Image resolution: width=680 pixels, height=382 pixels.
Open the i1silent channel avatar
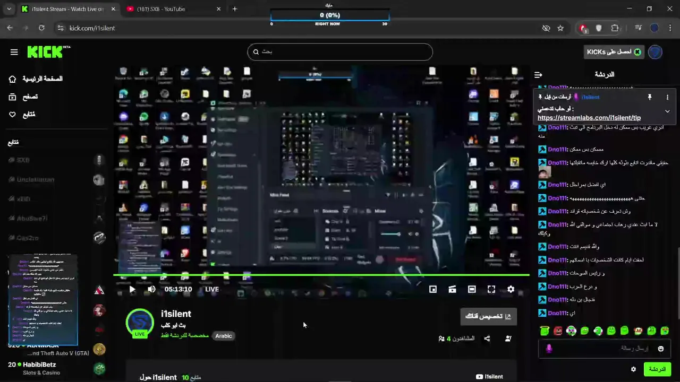click(140, 322)
